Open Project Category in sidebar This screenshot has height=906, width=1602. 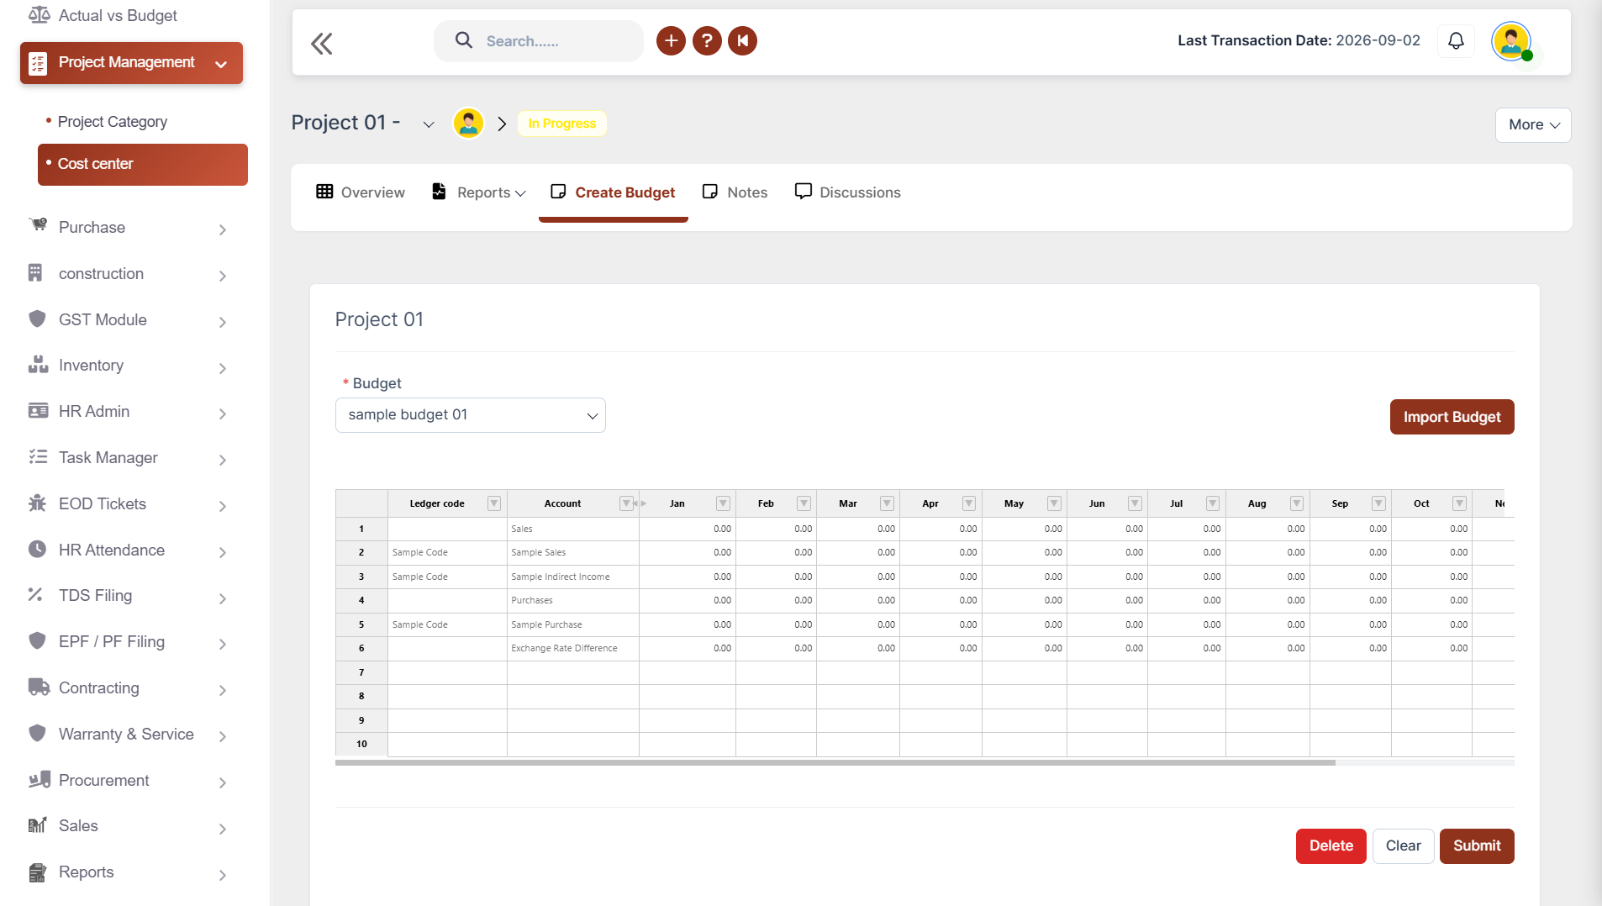click(113, 122)
